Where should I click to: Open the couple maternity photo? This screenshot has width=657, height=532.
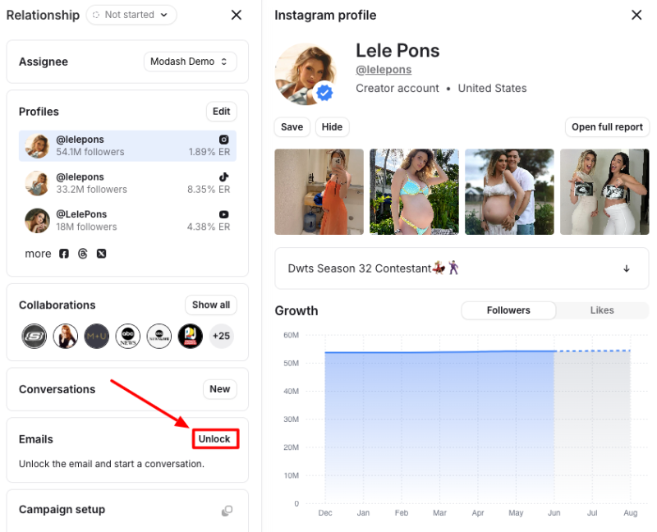coord(509,192)
